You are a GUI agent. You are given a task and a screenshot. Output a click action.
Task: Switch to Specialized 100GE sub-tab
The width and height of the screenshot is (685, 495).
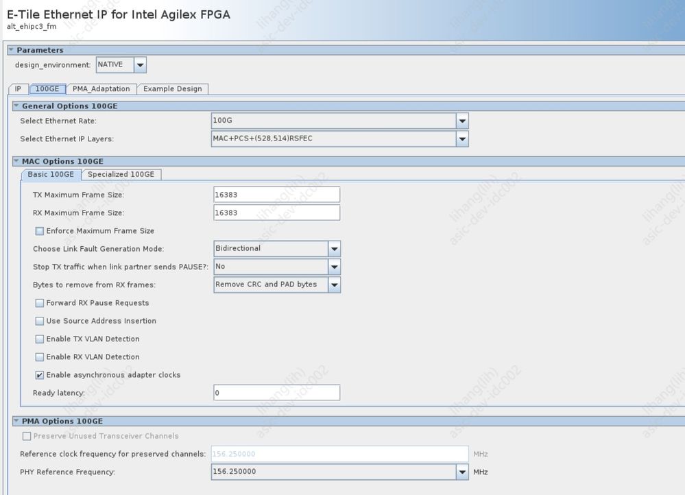(121, 174)
